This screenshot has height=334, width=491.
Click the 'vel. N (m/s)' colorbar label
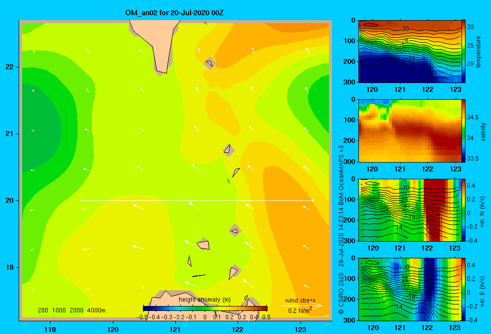[483, 212]
